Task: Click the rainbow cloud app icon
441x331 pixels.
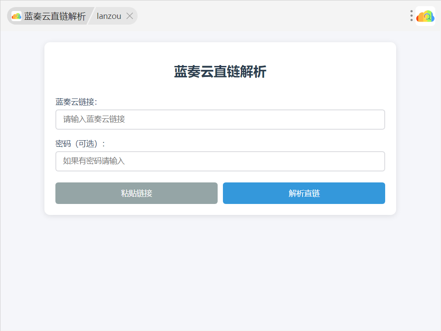Action: tap(425, 16)
